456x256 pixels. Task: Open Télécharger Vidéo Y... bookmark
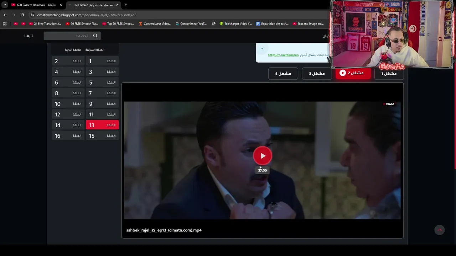click(x=235, y=24)
